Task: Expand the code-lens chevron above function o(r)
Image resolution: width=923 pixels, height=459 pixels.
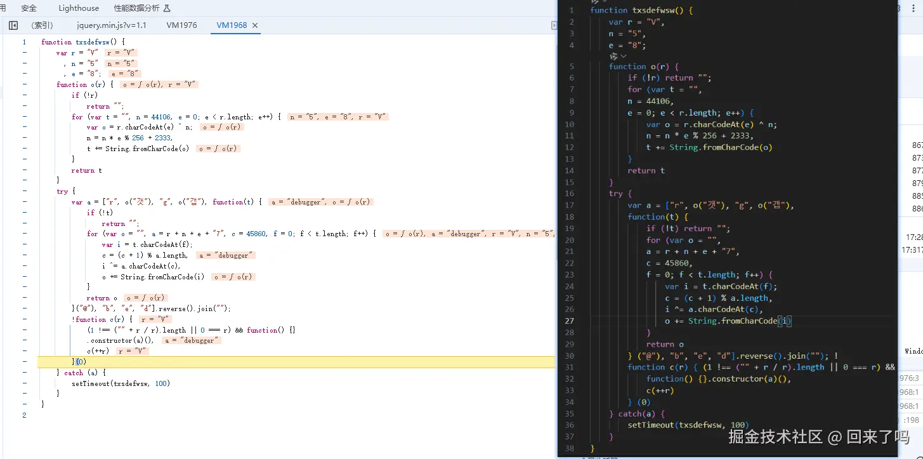Action: click(x=622, y=57)
